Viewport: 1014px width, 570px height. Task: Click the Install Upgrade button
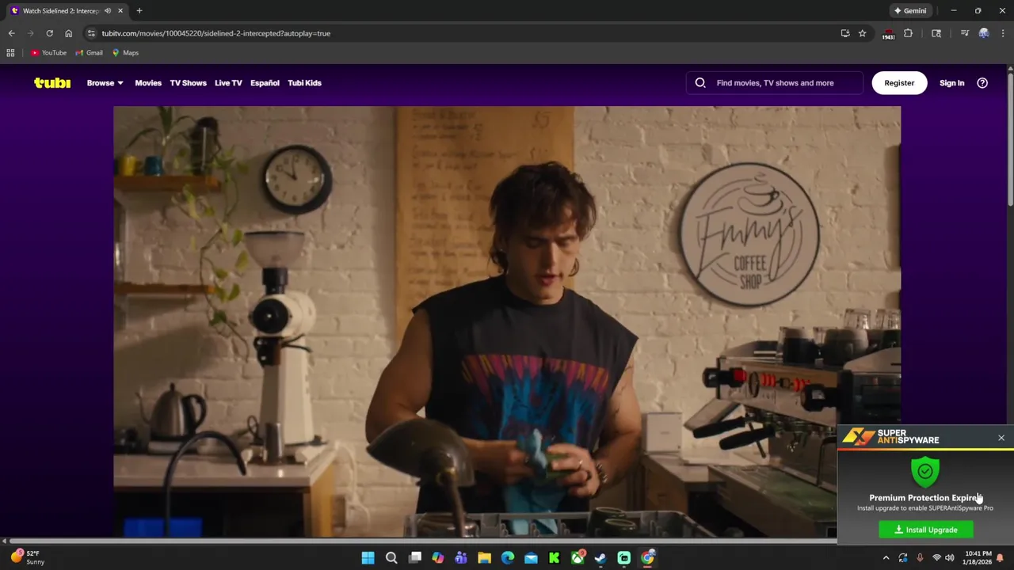(926, 530)
